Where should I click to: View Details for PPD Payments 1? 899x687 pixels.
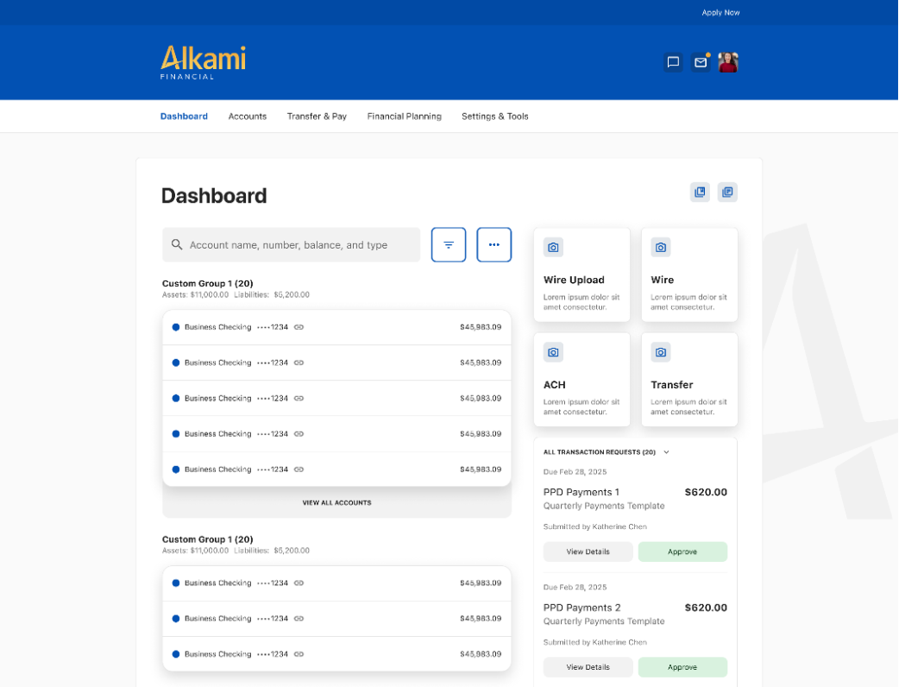click(588, 551)
